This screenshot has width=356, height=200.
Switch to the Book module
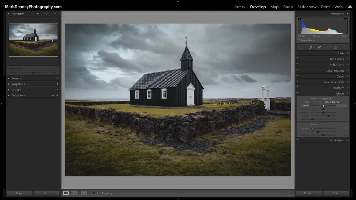(288, 7)
